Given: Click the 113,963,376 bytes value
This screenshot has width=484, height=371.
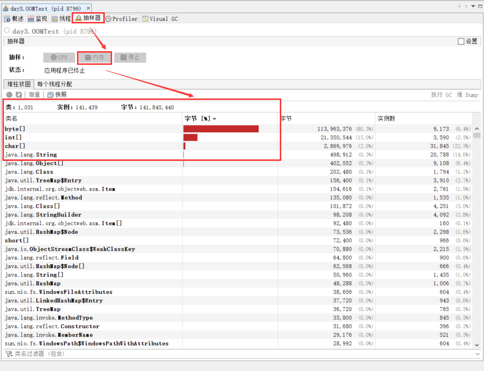Looking at the screenshot, I should (x=334, y=129).
